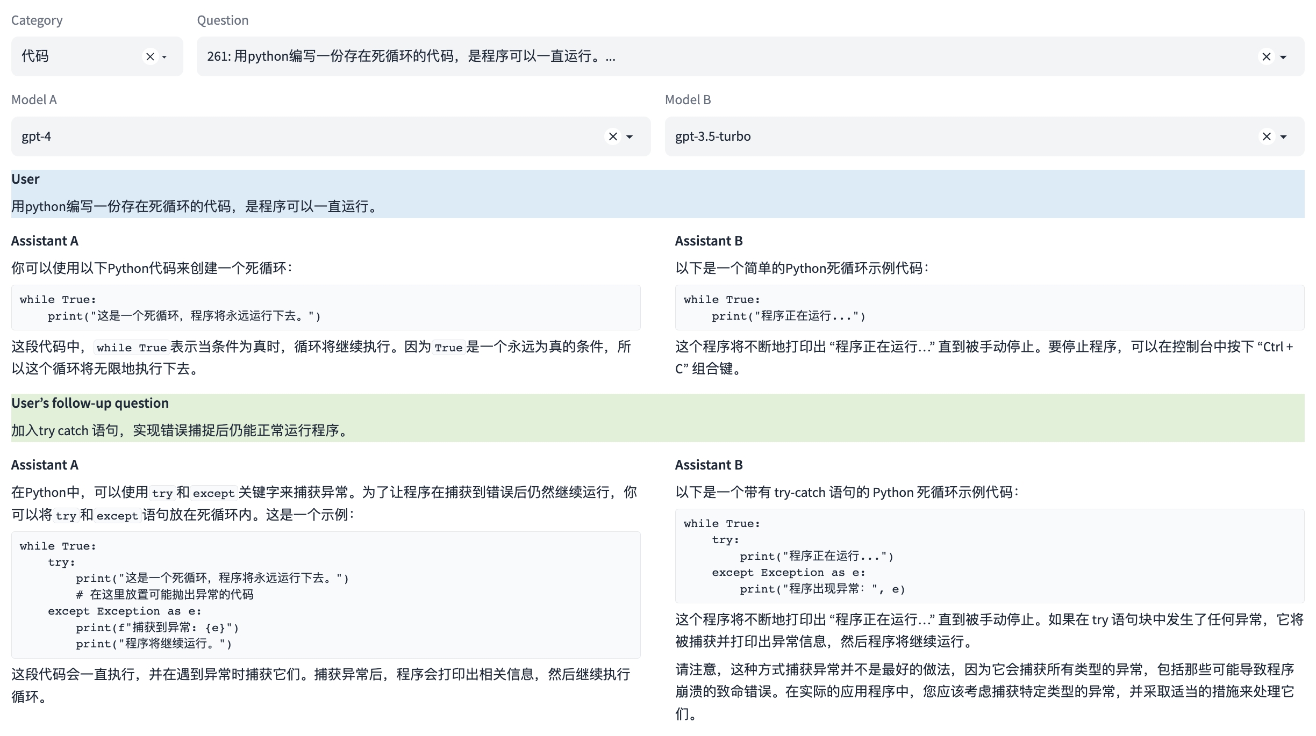The image size is (1316, 736).
Task: Click the question 261 text field
Action: click(645, 56)
